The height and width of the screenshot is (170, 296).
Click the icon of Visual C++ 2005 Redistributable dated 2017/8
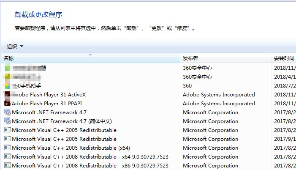[x=8, y=130]
